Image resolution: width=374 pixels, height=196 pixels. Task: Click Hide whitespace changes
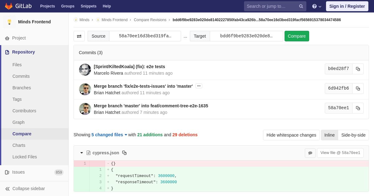tap(291, 135)
